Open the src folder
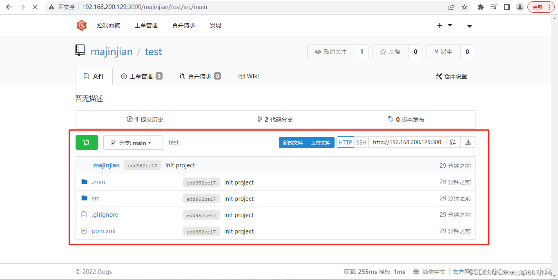The height and width of the screenshot is (280, 558). (x=96, y=198)
